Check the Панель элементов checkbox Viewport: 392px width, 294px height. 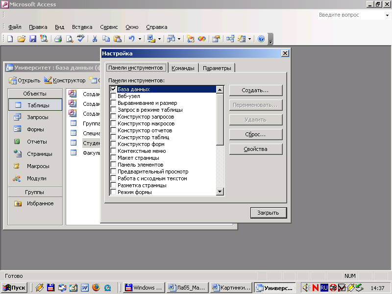[x=113, y=165]
